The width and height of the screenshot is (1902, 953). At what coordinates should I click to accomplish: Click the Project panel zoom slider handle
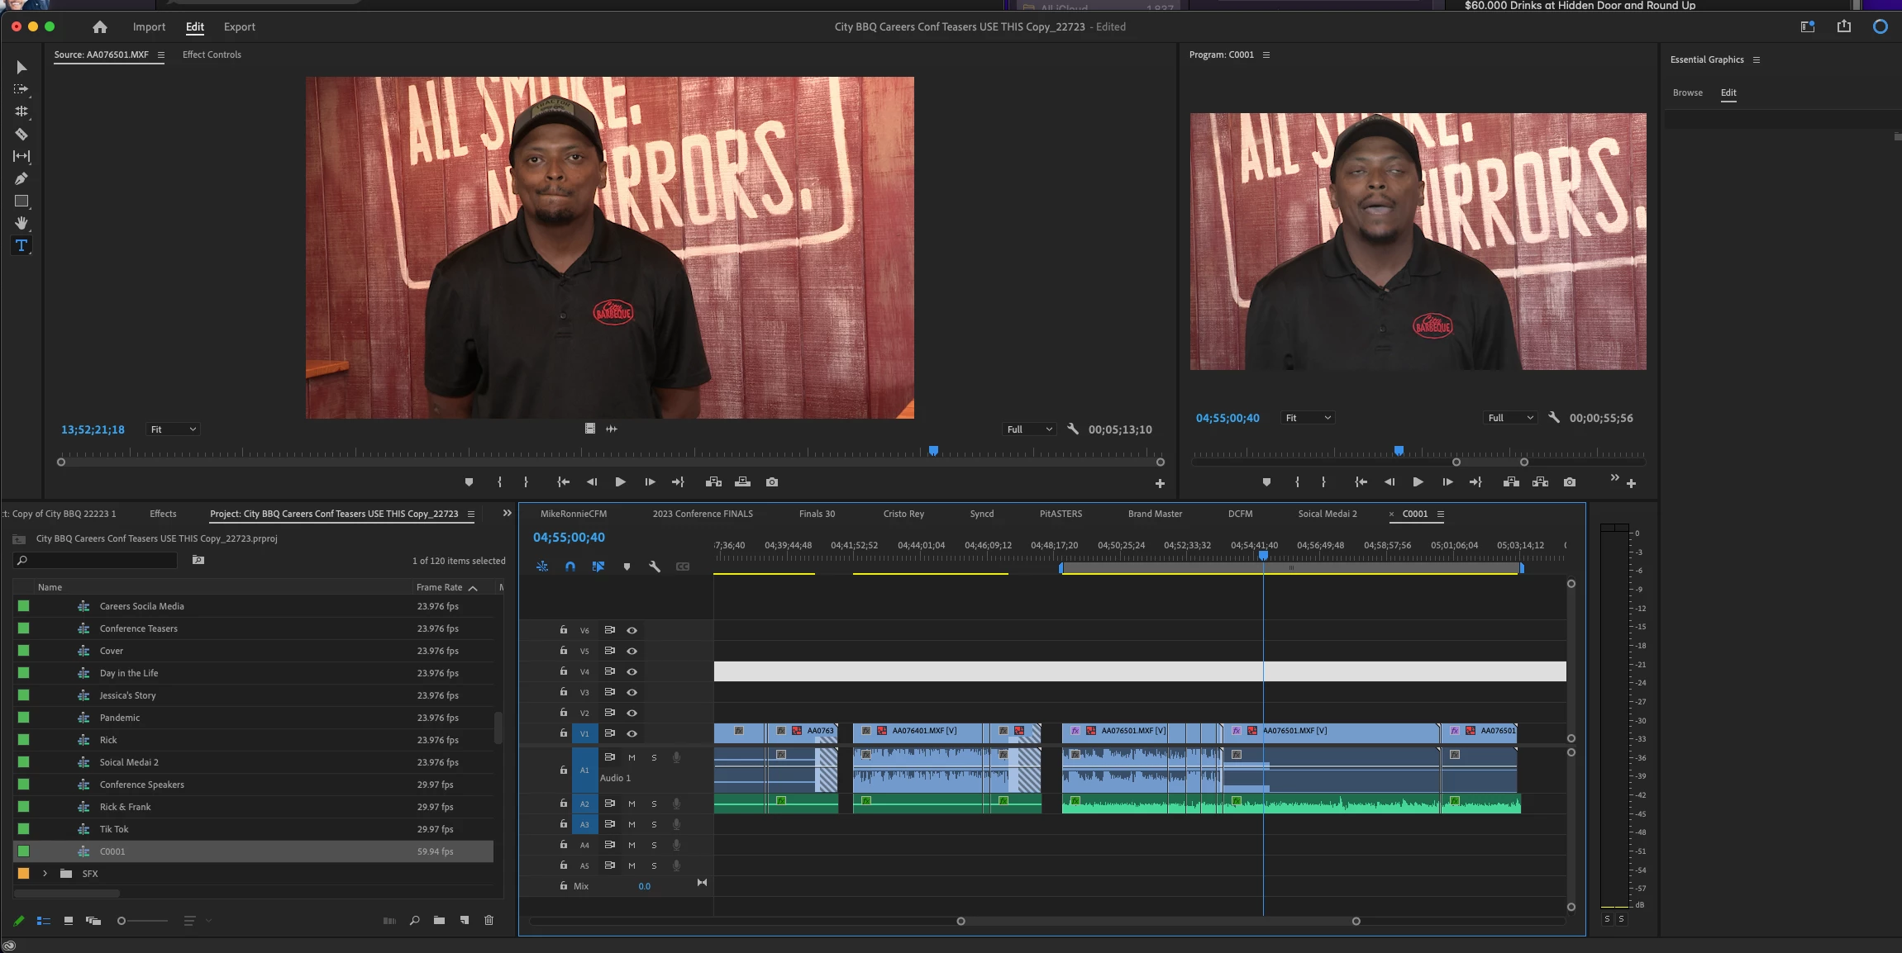[122, 921]
